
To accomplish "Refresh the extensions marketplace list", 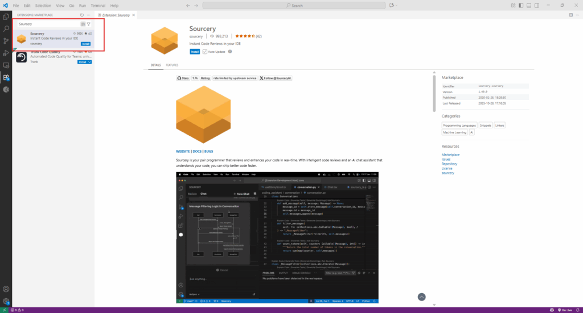I will coord(82,15).
